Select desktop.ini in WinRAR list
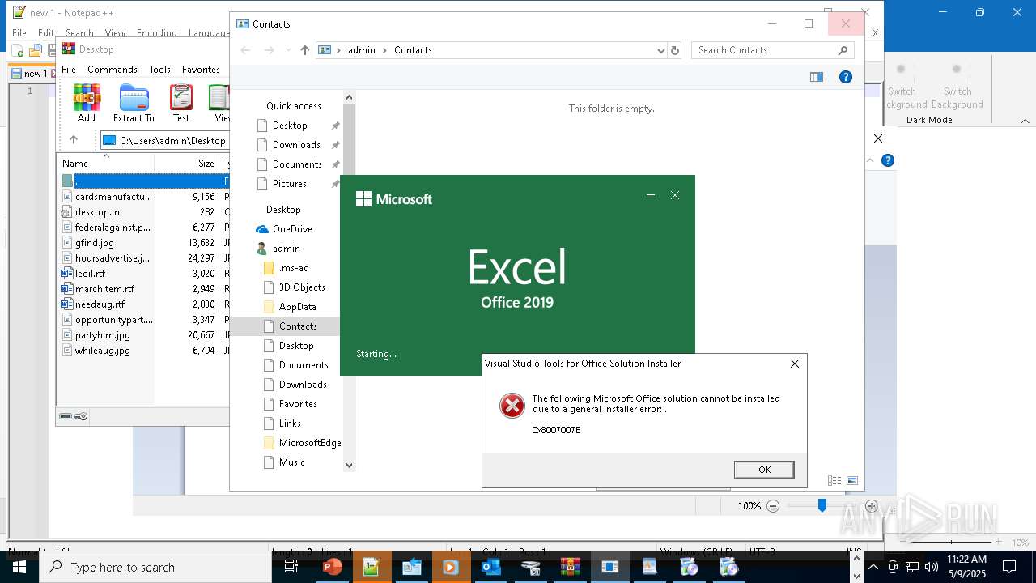Viewport: 1036px width, 583px height. pos(99,212)
